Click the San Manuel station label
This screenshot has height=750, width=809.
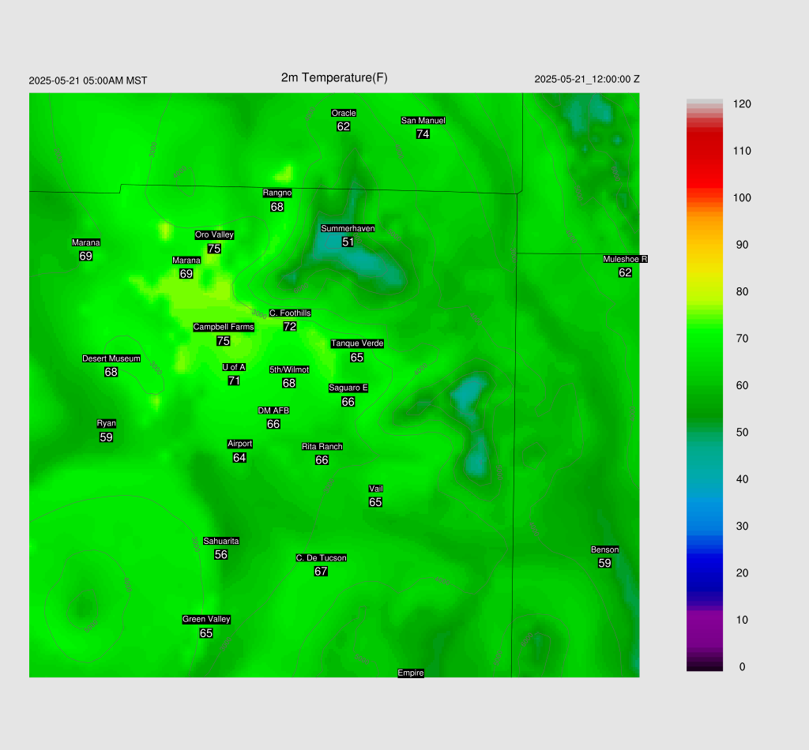coord(423,120)
